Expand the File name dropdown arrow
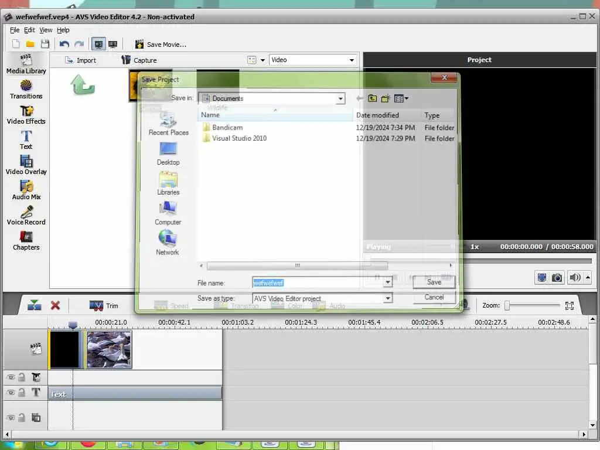The width and height of the screenshot is (600, 450). coord(388,283)
